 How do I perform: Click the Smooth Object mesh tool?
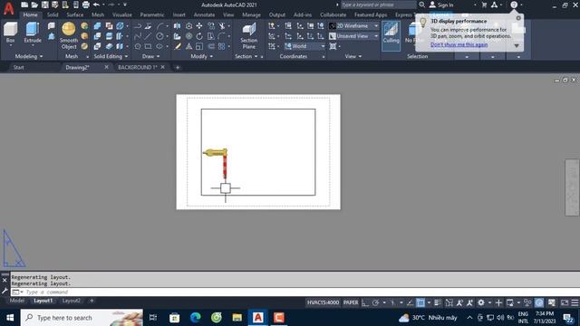pyautogui.click(x=69, y=35)
